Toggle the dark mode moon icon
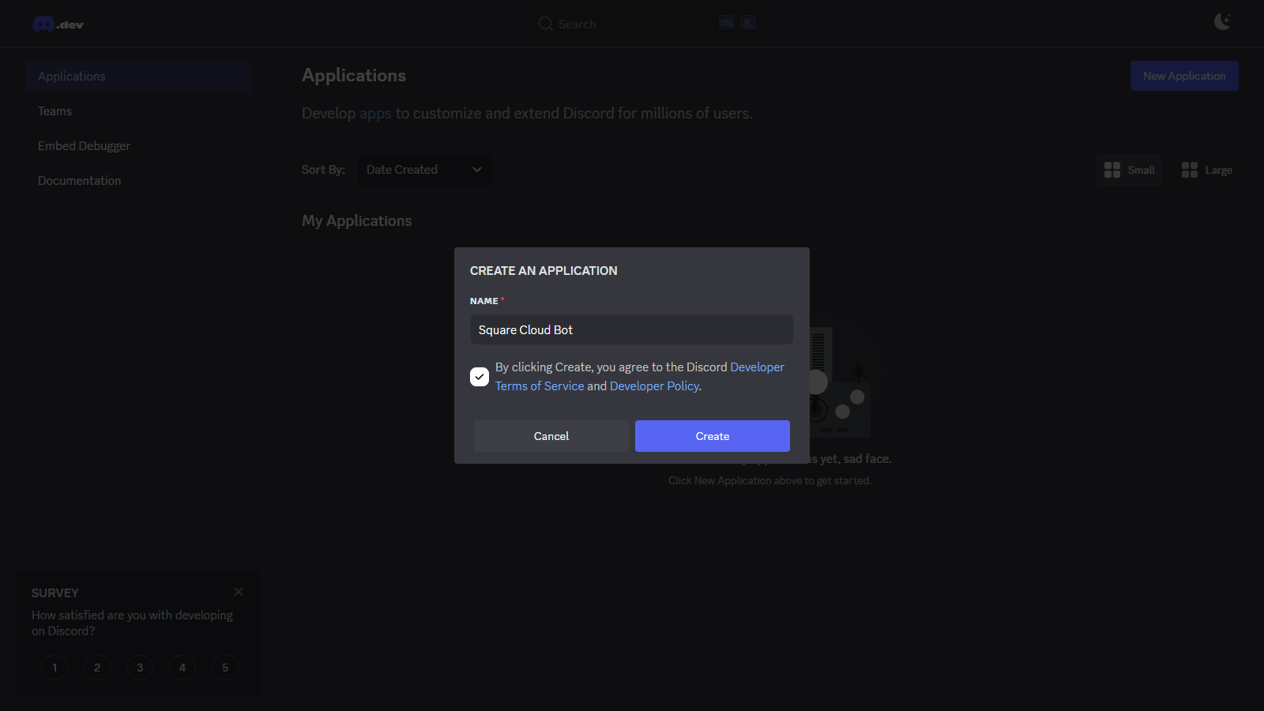 1222,21
